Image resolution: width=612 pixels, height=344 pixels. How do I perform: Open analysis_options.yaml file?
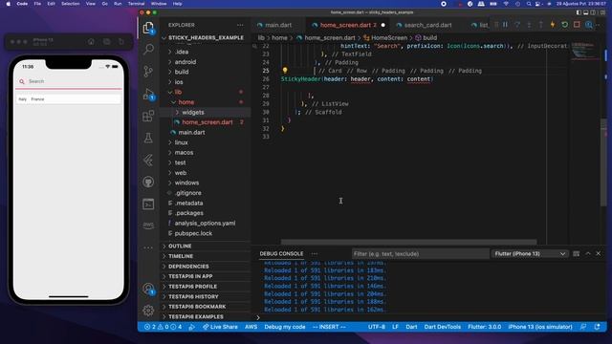pos(207,223)
